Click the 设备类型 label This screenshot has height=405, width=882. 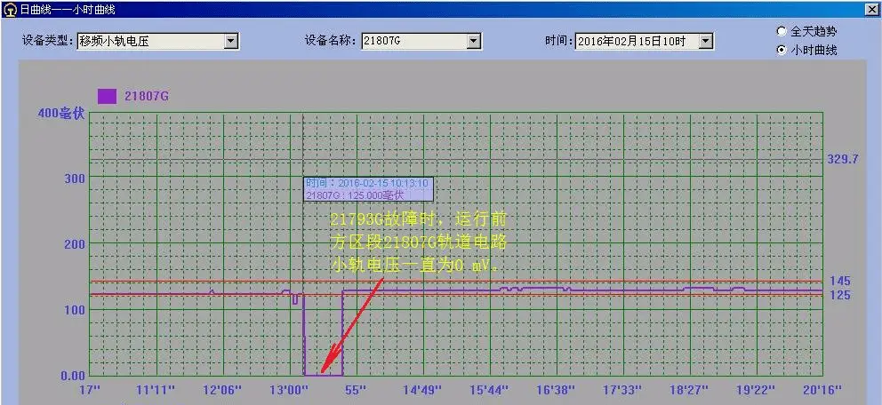[x=48, y=41]
